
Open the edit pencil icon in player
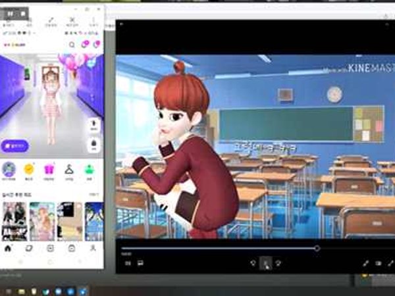click(x=366, y=263)
